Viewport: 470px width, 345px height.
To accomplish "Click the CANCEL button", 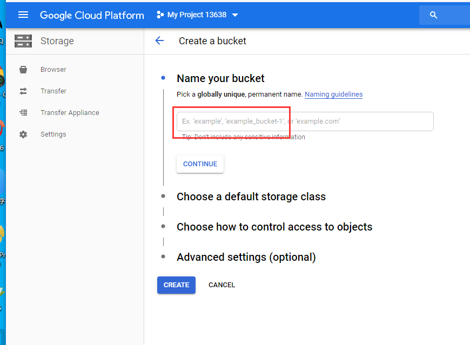I will point(222,285).
